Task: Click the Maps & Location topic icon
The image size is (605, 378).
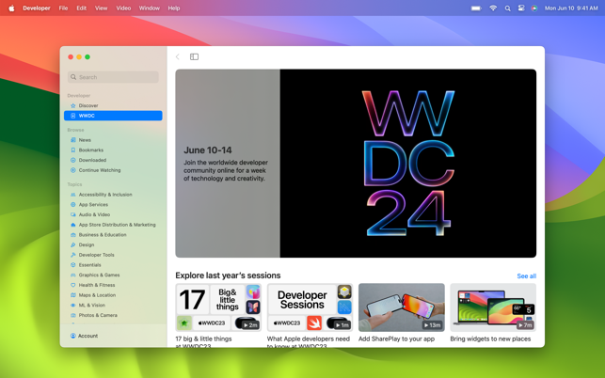Action: 73,295
